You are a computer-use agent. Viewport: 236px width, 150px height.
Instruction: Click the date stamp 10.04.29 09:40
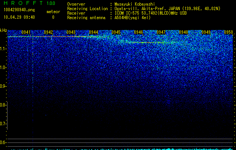tap(19, 17)
